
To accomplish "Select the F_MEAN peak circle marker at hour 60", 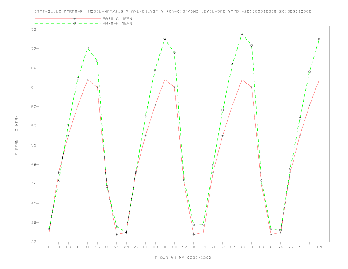I will pos(242,34).
